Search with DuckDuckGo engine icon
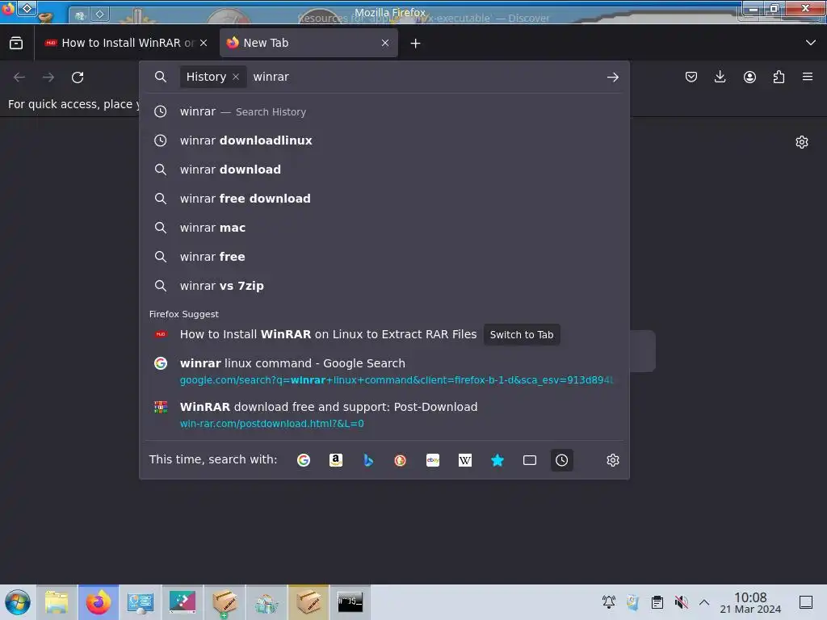This screenshot has width=827, height=620. coord(401,460)
